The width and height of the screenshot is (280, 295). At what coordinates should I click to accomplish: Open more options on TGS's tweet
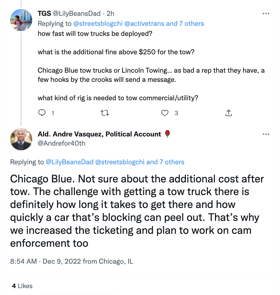[266, 14]
